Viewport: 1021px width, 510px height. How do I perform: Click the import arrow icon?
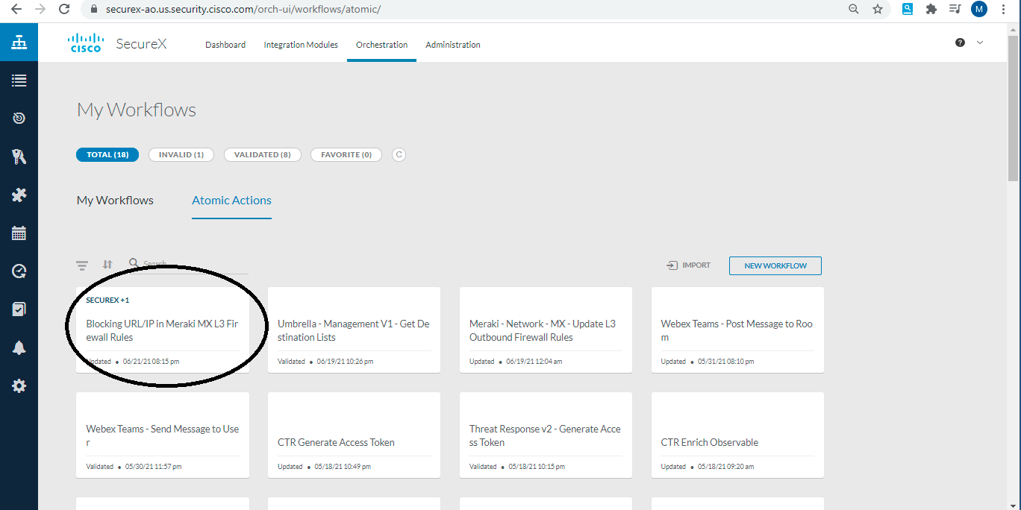coord(672,265)
